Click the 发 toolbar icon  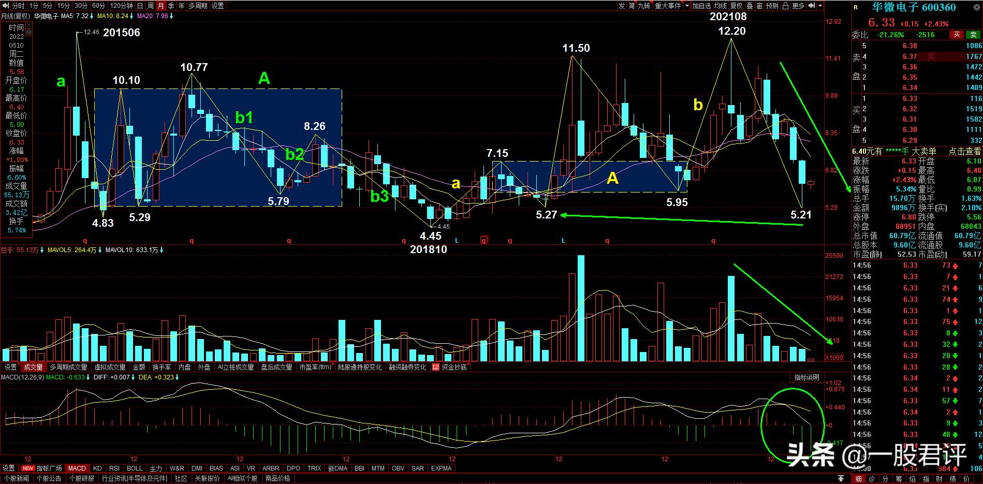pyautogui.click(x=622, y=6)
